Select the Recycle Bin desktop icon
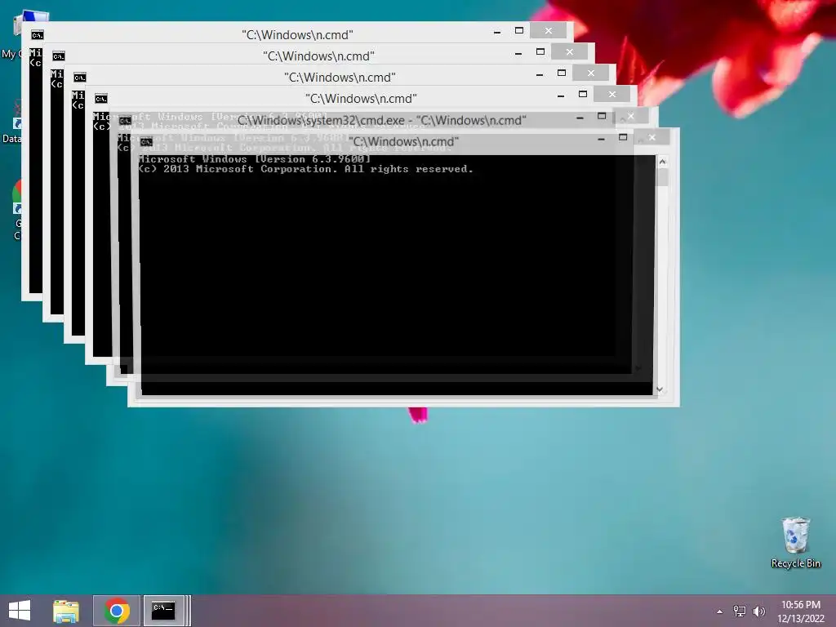This screenshot has height=627, width=836. click(795, 542)
